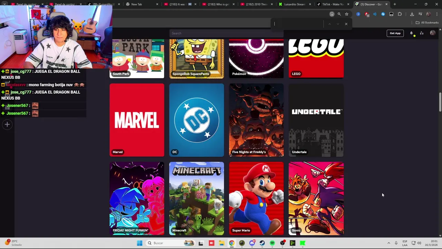The height and width of the screenshot is (249, 442).
Task: Click the taskbar Buscar search box
Action: click(x=171, y=243)
